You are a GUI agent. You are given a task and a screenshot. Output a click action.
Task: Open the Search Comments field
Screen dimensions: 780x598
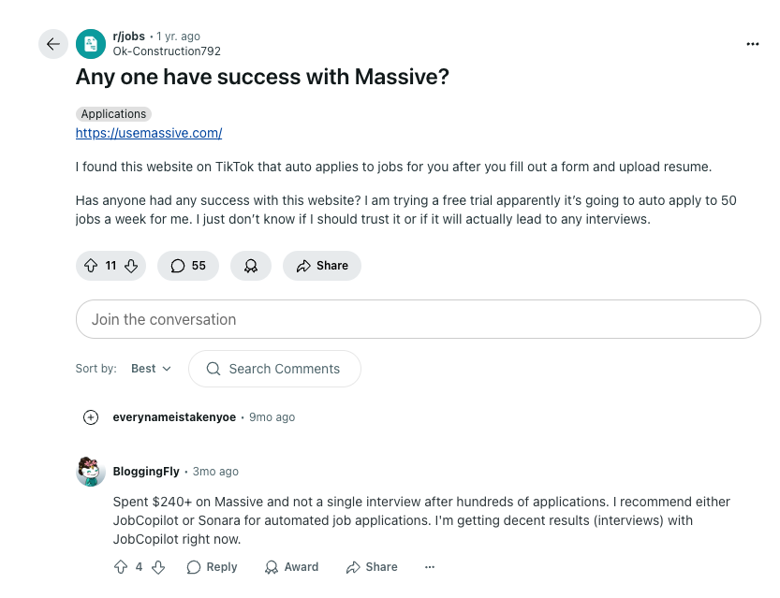tap(274, 369)
